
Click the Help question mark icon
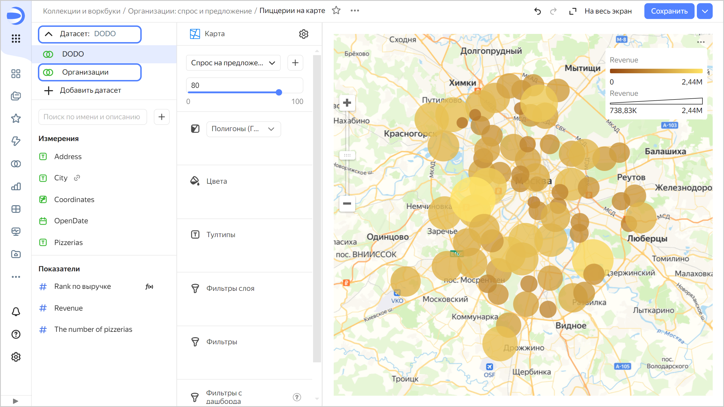point(16,334)
